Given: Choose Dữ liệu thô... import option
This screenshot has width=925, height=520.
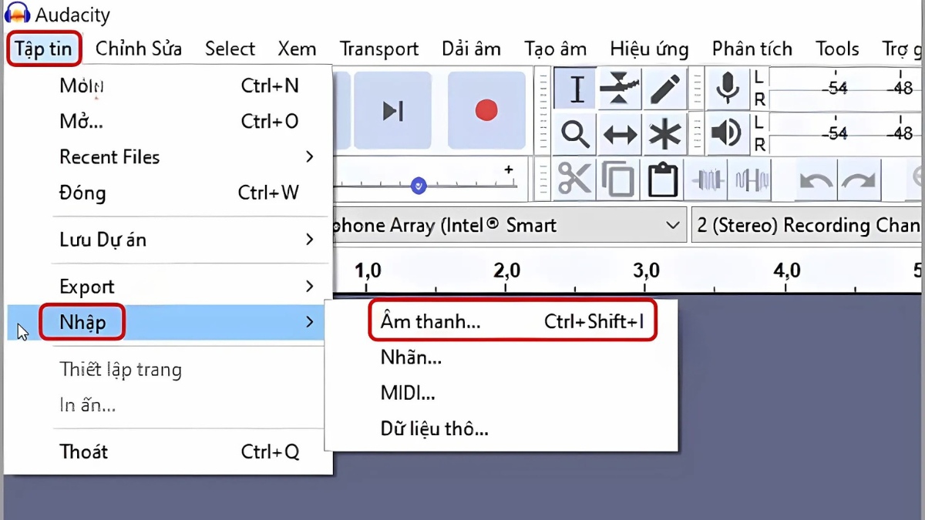Looking at the screenshot, I should click(x=501, y=428).
